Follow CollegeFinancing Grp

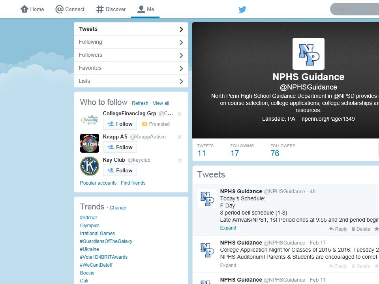[x=120, y=124]
